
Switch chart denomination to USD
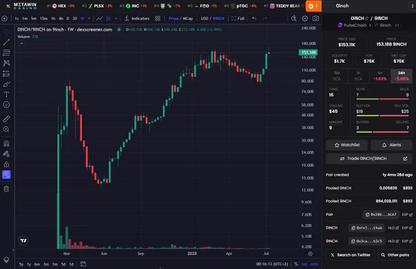pyautogui.click(x=204, y=18)
